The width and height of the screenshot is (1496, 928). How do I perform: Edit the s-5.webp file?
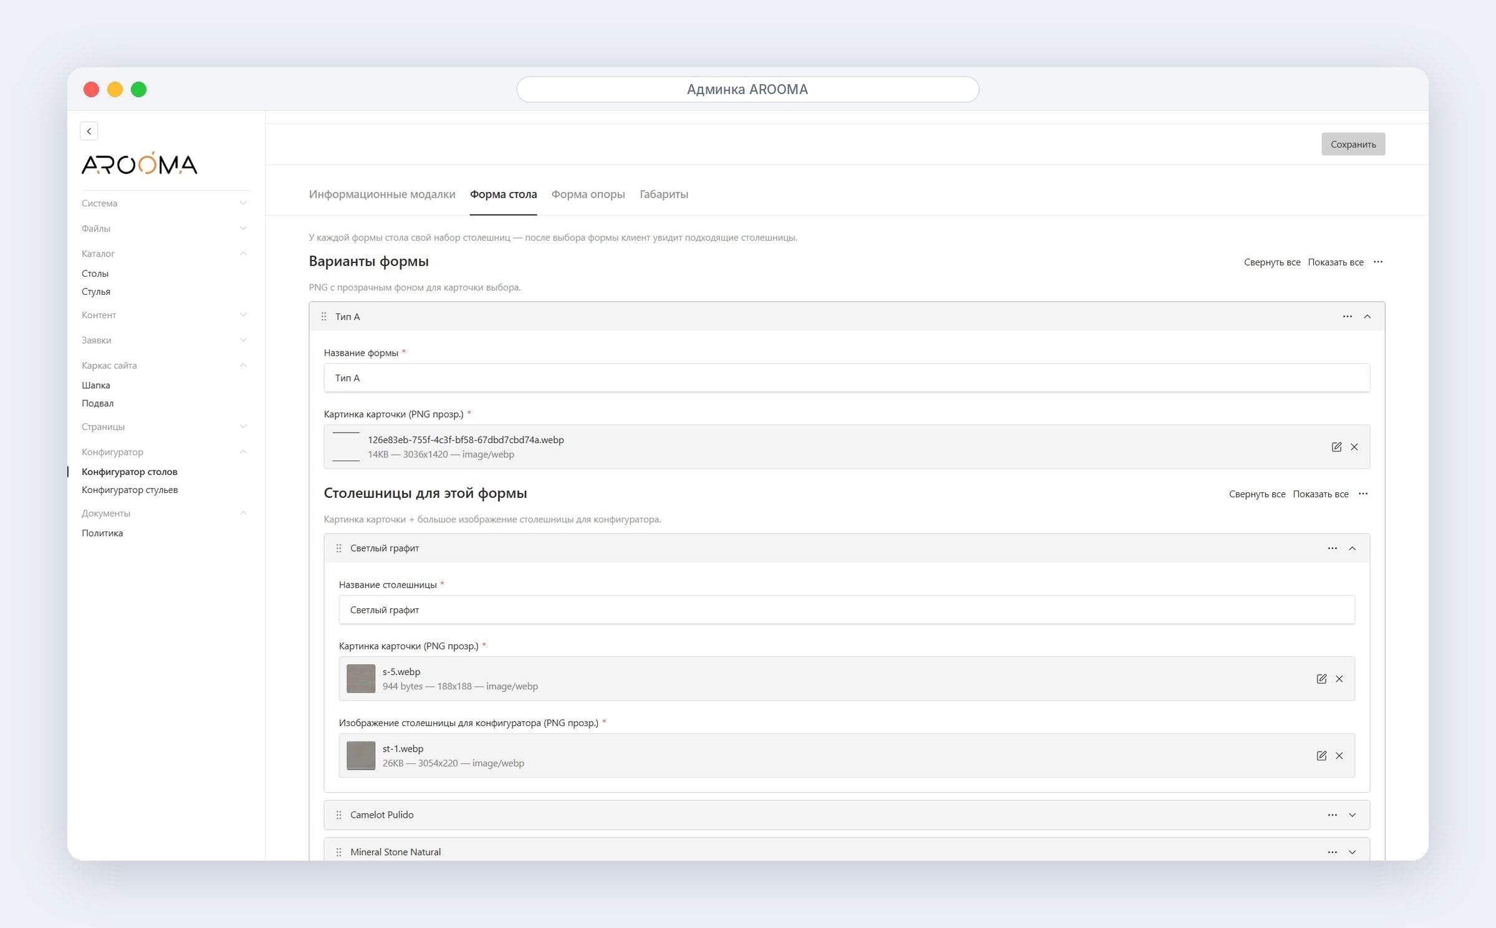coord(1321,679)
